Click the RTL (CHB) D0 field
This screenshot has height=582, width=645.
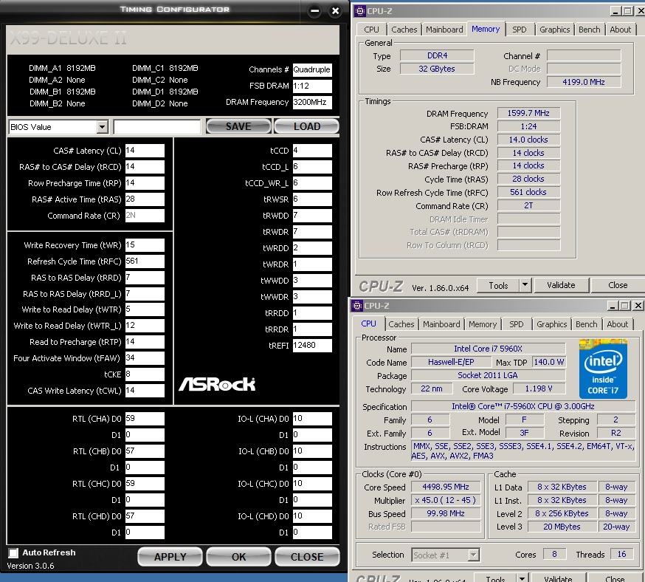(145, 451)
